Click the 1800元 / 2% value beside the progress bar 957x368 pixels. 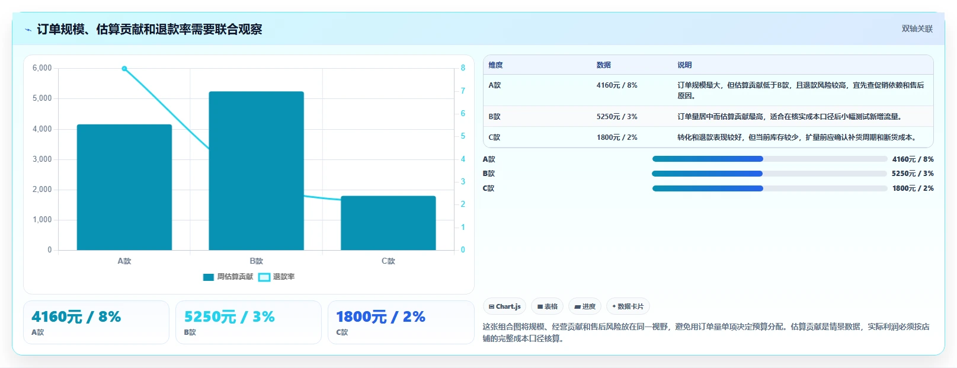(913, 188)
